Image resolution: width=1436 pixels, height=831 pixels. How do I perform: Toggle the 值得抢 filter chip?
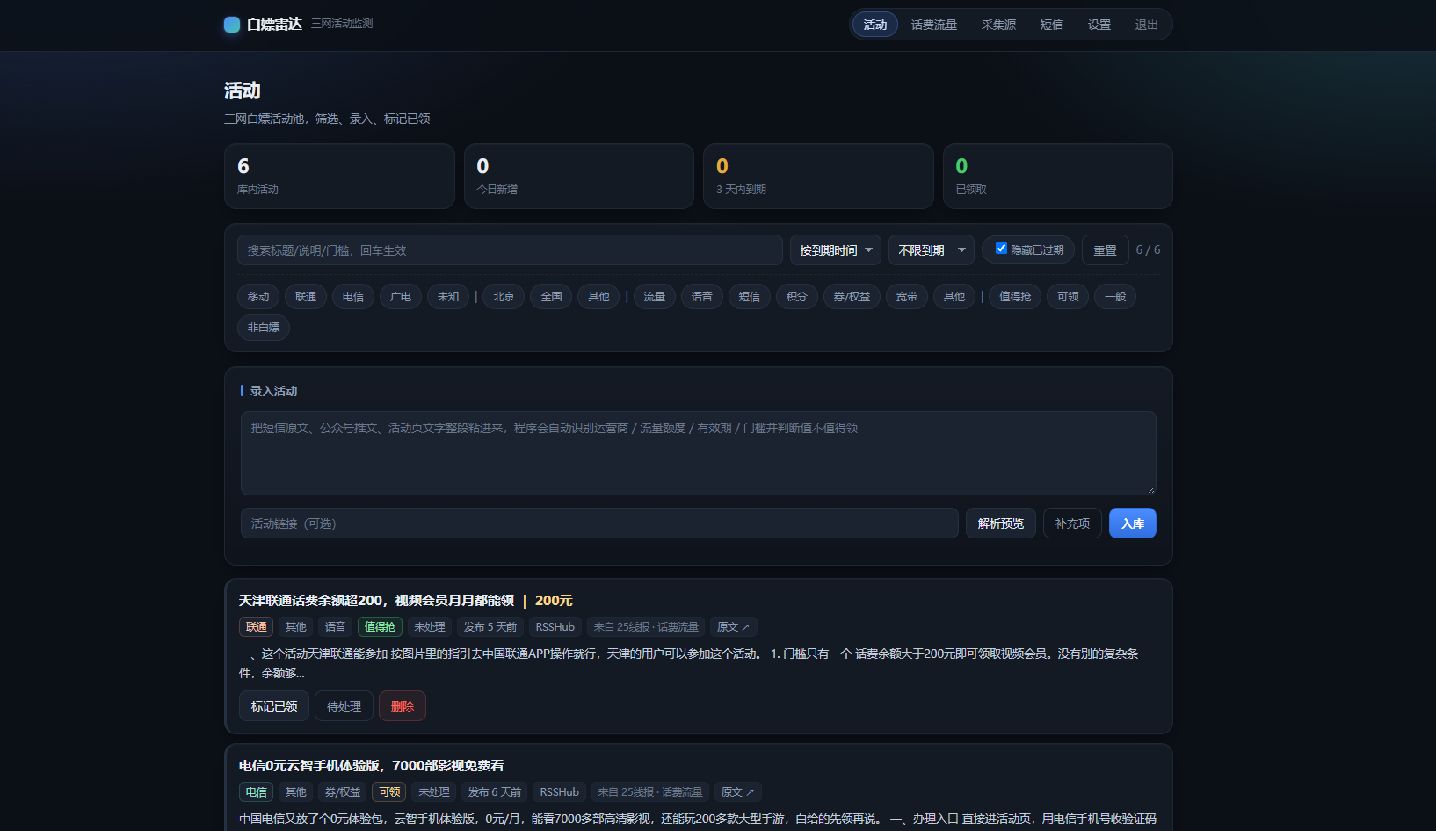[x=1015, y=297]
